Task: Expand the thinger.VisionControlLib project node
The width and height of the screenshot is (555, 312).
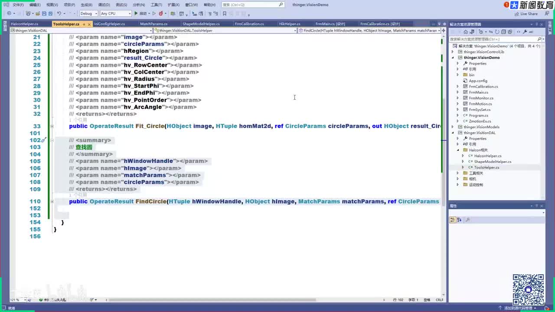Action: click(x=454, y=52)
